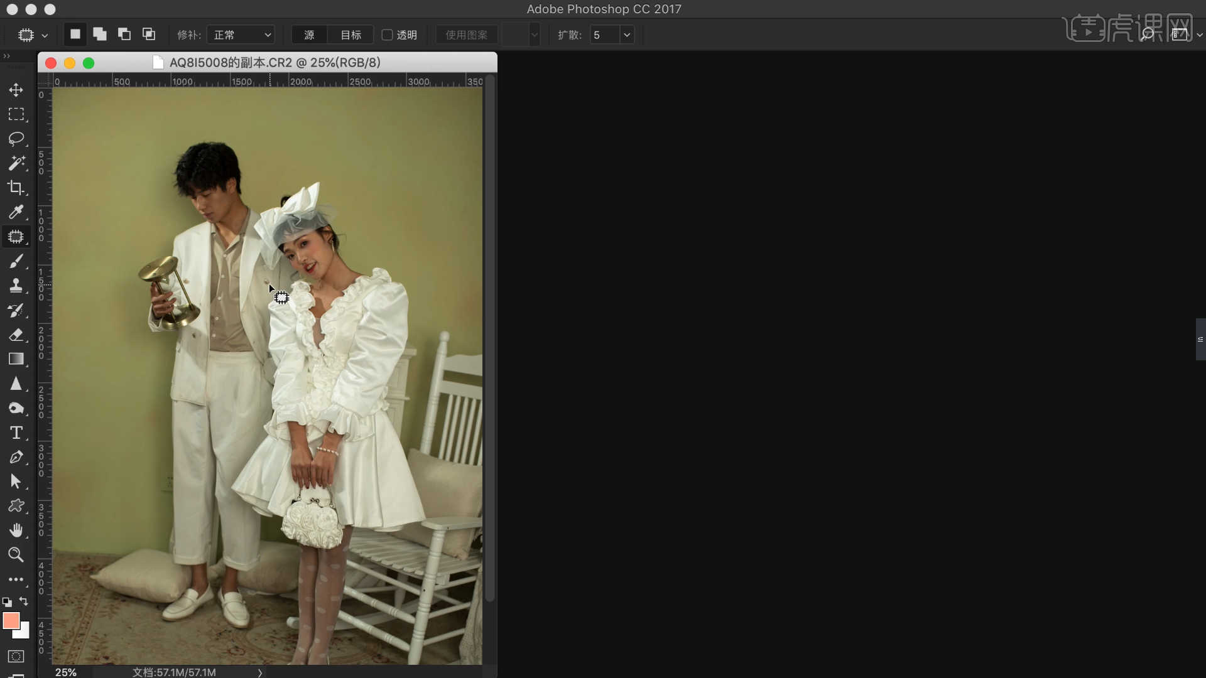Choose the 目标 patch option

pyautogui.click(x=350, y=35)
